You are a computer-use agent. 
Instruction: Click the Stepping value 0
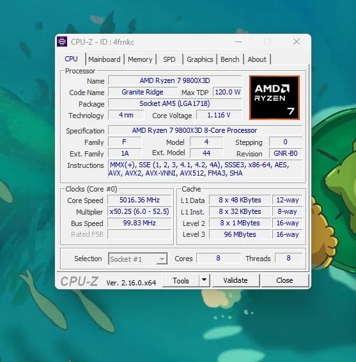point(286,142)
